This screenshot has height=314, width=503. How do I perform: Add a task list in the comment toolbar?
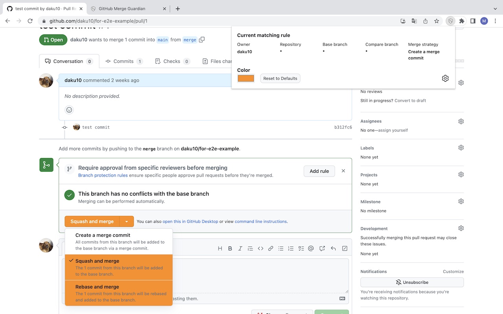click(301, 248)
